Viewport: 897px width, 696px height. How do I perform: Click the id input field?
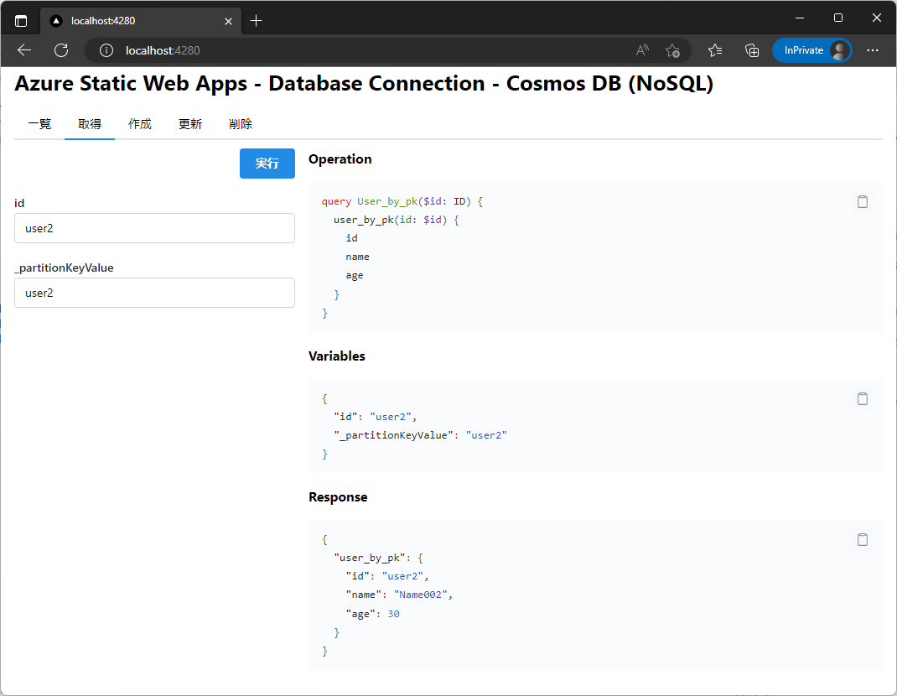154,228
